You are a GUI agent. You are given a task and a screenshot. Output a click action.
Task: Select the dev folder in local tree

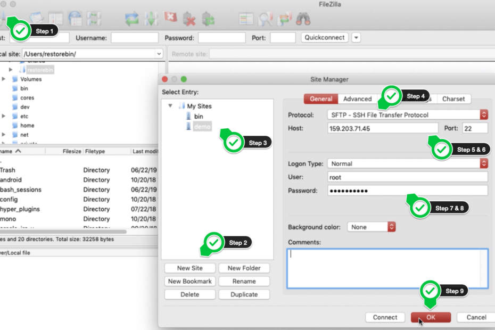(25, 107)
